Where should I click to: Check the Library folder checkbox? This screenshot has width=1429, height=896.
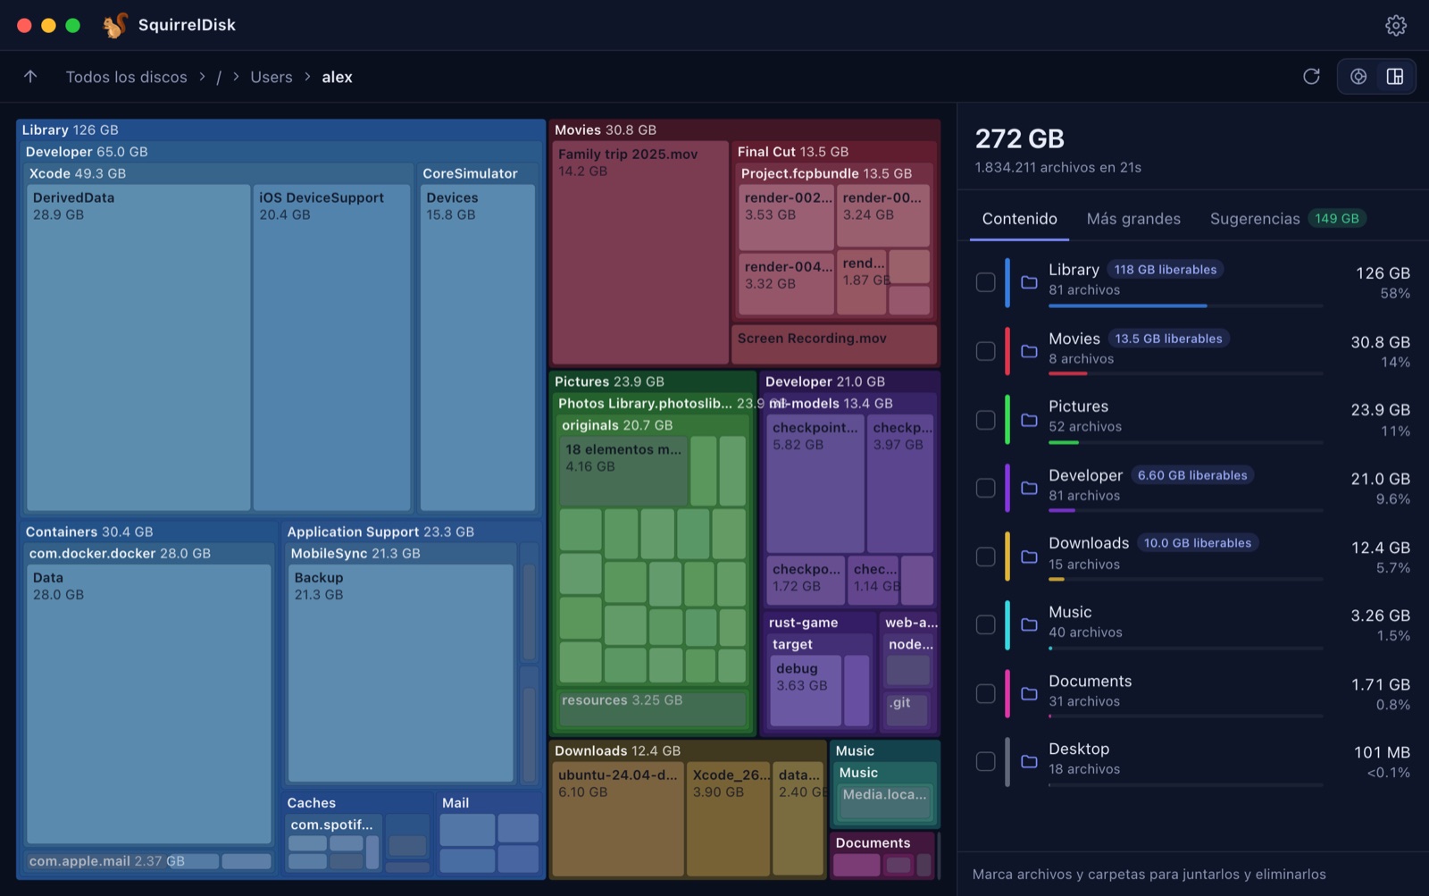coord(985,282)
